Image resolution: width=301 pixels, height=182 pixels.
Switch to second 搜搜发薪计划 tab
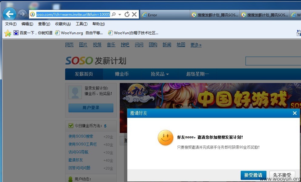(x=264, y=15)
